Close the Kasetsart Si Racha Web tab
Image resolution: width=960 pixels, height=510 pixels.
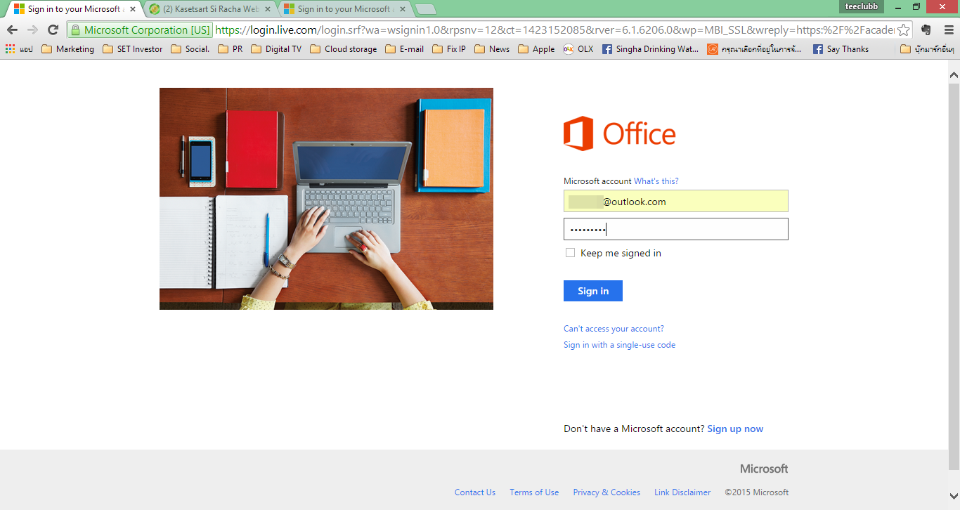pos(267,9)
